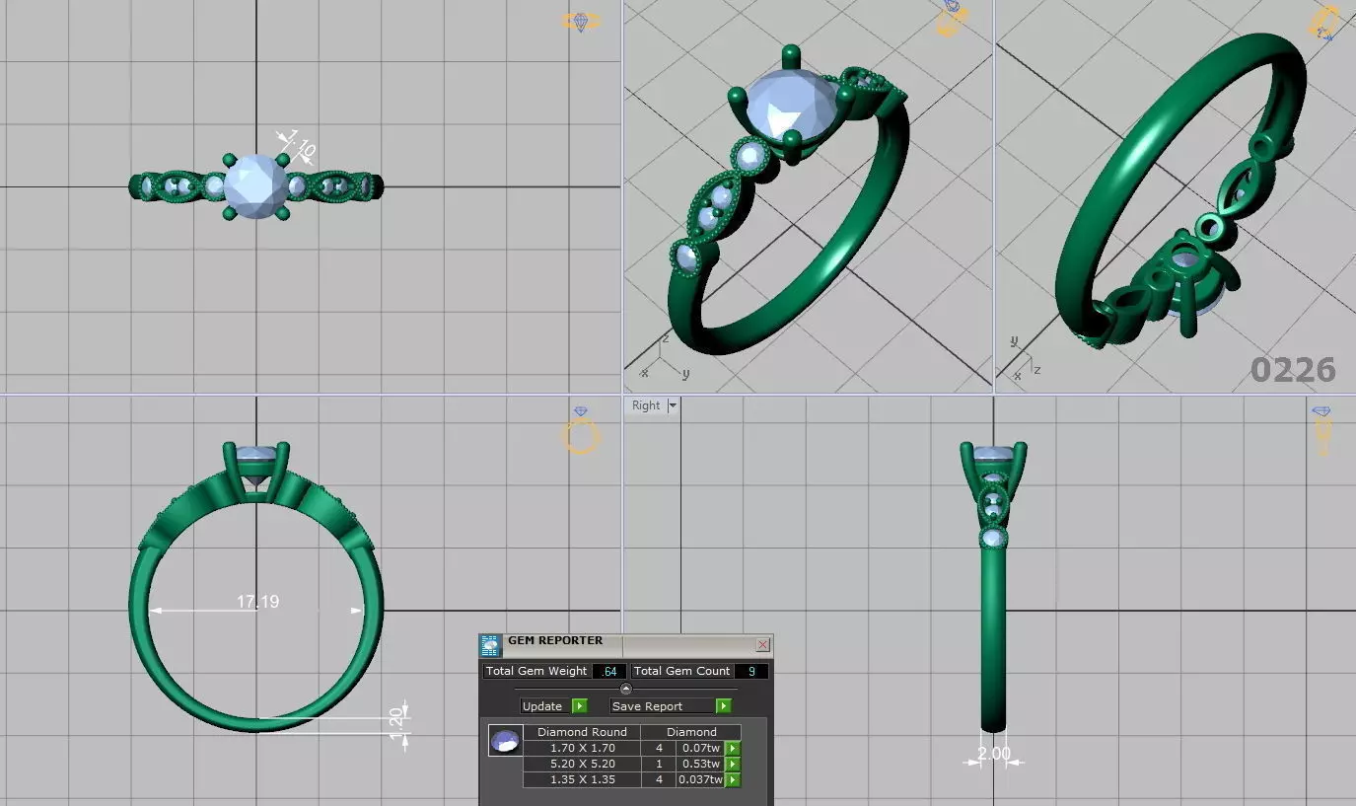The width and height of the screenshot is (1356, 806).
Task: Click the '0.037tw' weight cell
Action: pos(700,780)
